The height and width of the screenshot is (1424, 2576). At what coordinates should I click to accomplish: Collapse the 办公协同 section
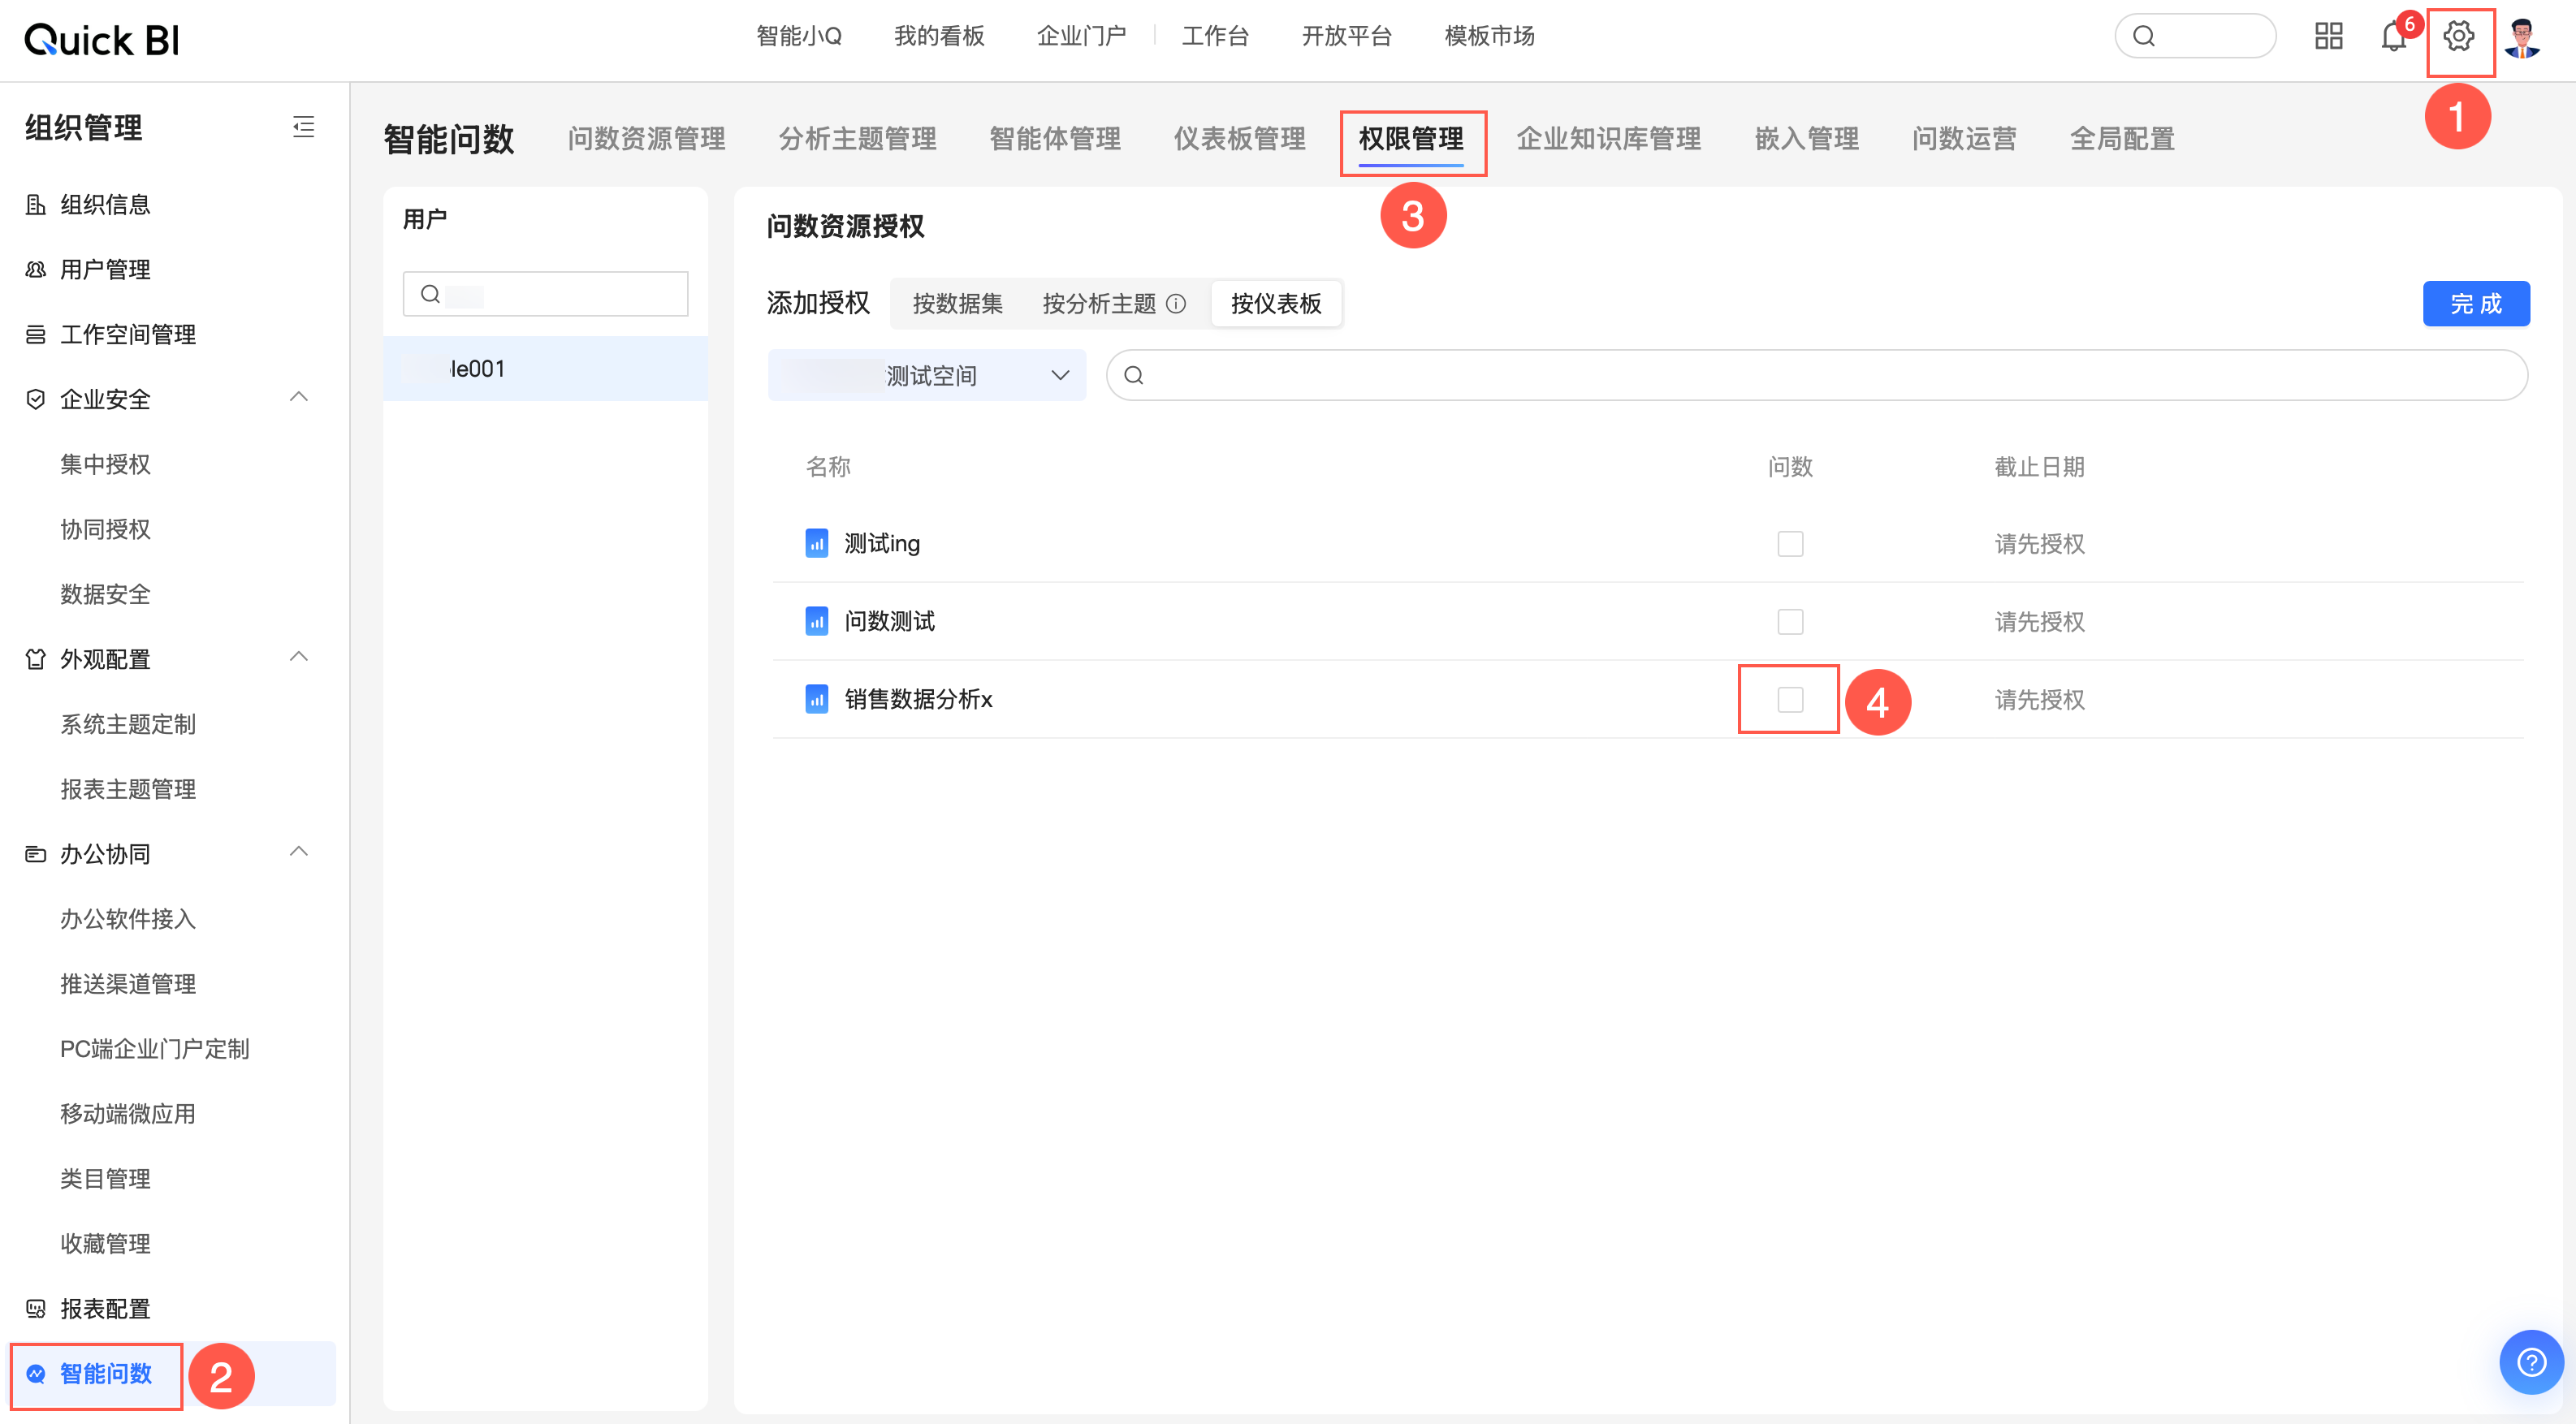298,852
